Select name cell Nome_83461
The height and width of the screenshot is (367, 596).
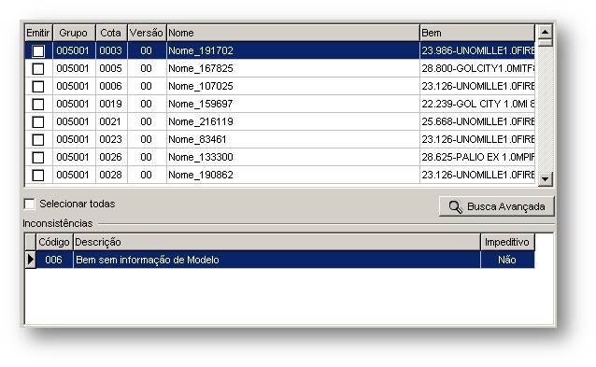tap(293, 139)
